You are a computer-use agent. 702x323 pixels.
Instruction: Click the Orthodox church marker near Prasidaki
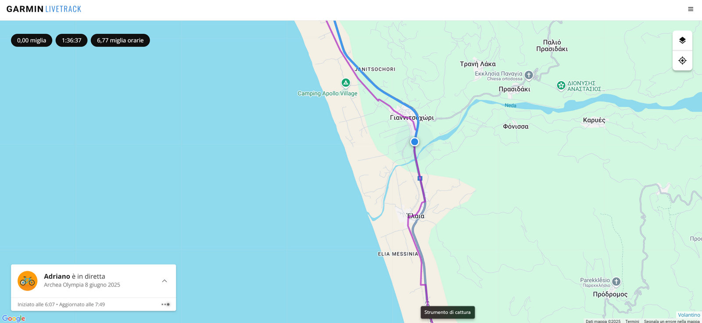(529, 75)
